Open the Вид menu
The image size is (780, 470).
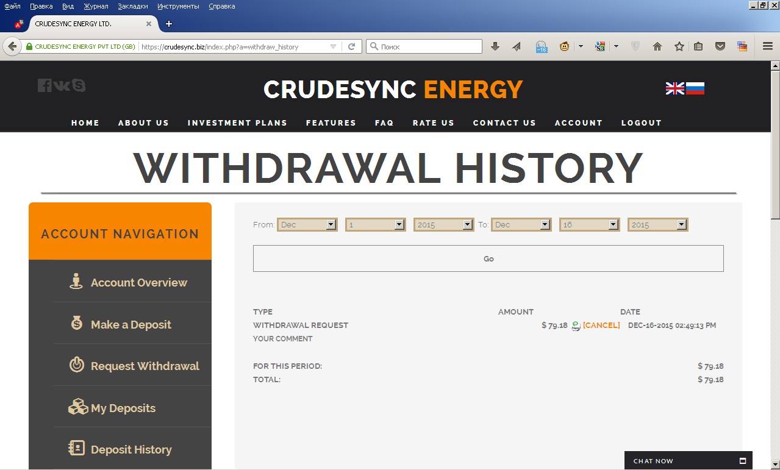click(68, 6)
